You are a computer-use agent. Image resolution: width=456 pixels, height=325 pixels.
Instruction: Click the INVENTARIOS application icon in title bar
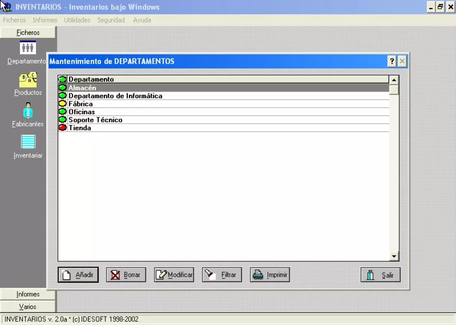[6, 6]
